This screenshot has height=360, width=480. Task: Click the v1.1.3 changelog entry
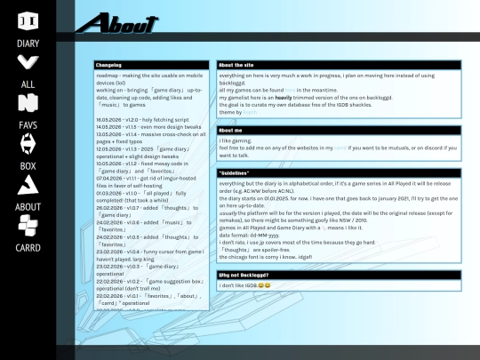click(x=143, y=153)
